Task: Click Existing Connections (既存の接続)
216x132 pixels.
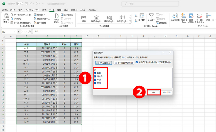Action: coord(40,23)
